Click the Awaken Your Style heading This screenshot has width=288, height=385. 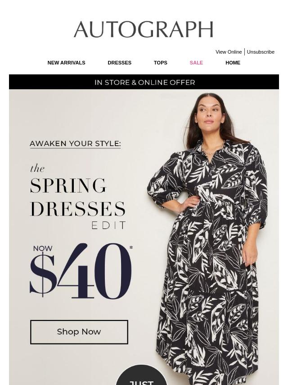point(75,144)
